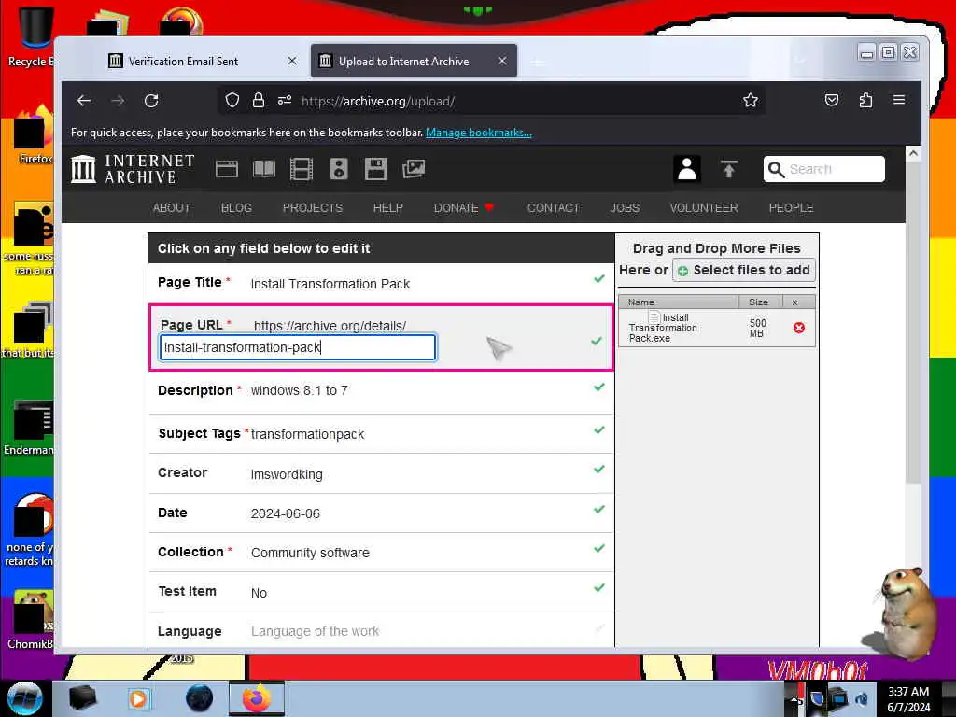
Task: Click the system tray clock 3:37 AM
Action: [x=908, y=692]
